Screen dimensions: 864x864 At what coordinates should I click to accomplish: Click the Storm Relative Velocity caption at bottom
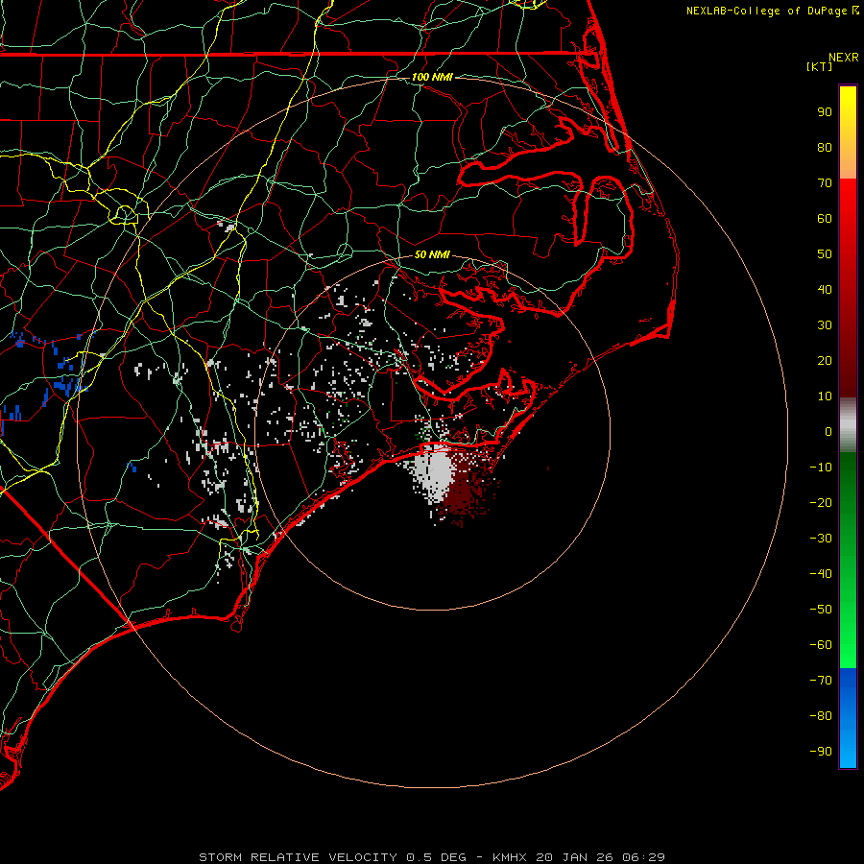tap(431, 857)
